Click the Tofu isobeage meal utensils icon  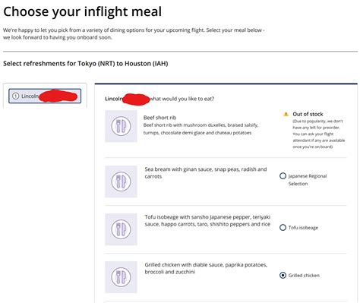click(x=121, y=229)
